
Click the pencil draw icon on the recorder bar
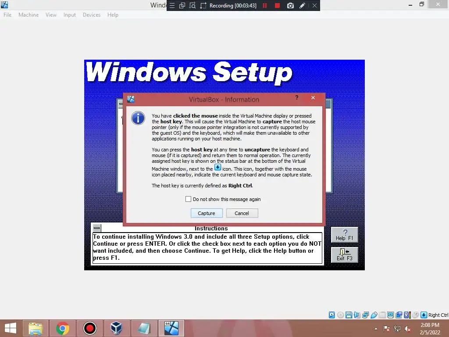click(303, 5)
